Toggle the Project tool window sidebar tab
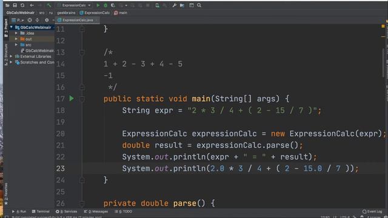The width and height of the screenshot is (388, 218). (6, 28)
